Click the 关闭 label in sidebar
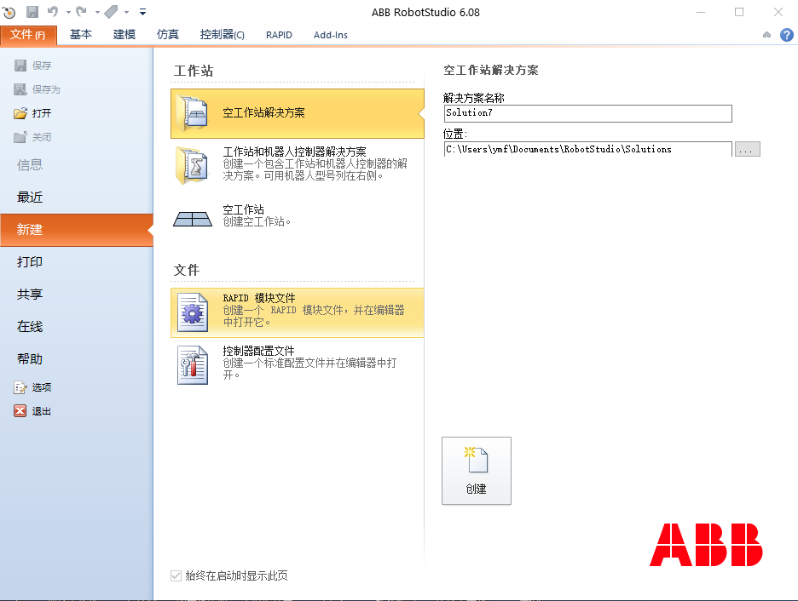This screenshot has height=601, width=798. 42,137
